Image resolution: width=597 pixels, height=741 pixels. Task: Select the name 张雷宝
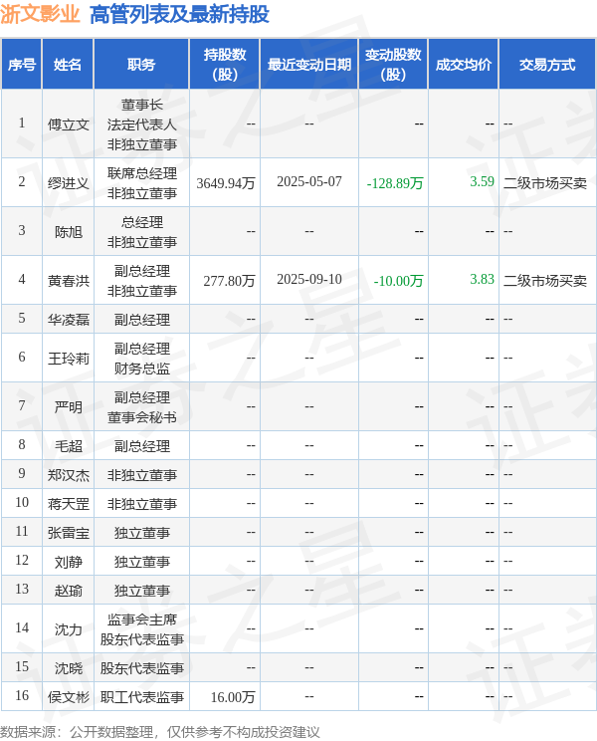pos(69,533)
